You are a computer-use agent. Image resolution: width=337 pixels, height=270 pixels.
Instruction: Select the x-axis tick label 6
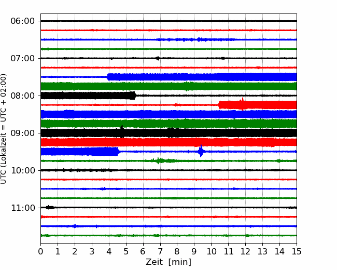point(143,251)
